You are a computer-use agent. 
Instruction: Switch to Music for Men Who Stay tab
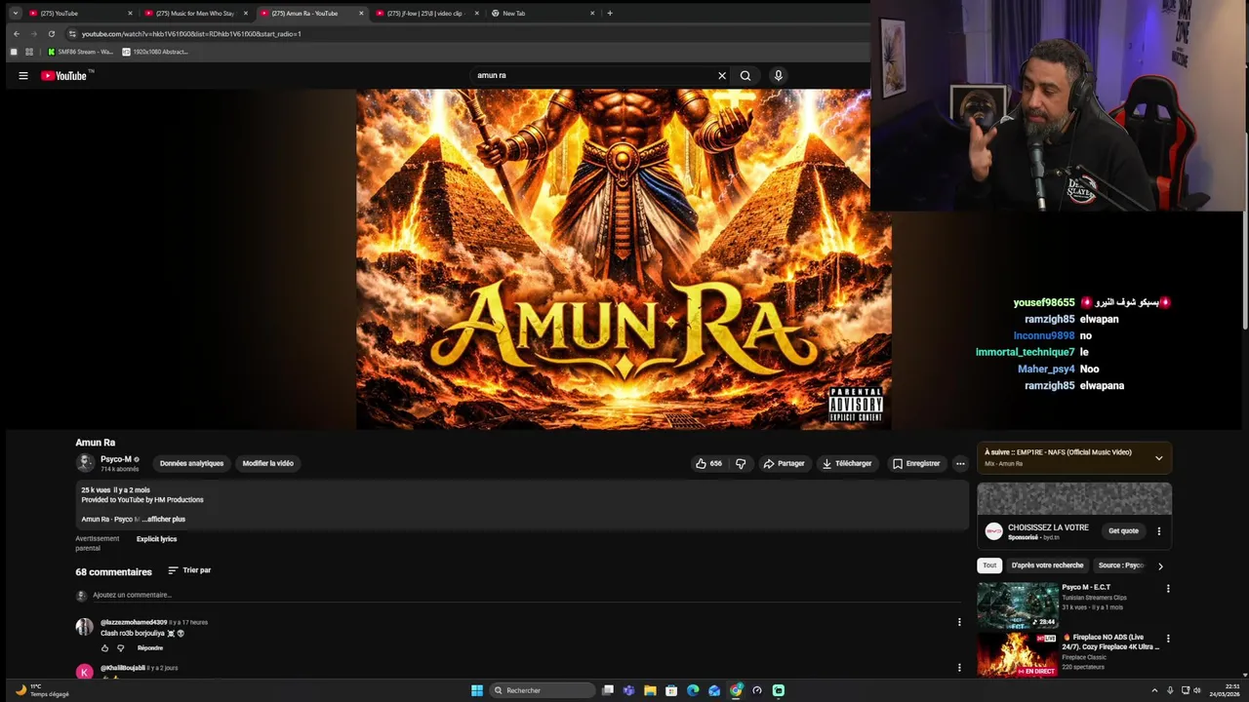point(194,14)
